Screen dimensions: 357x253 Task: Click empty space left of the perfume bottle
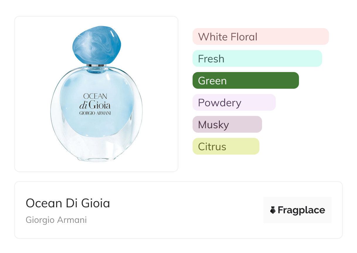point(32,94)
